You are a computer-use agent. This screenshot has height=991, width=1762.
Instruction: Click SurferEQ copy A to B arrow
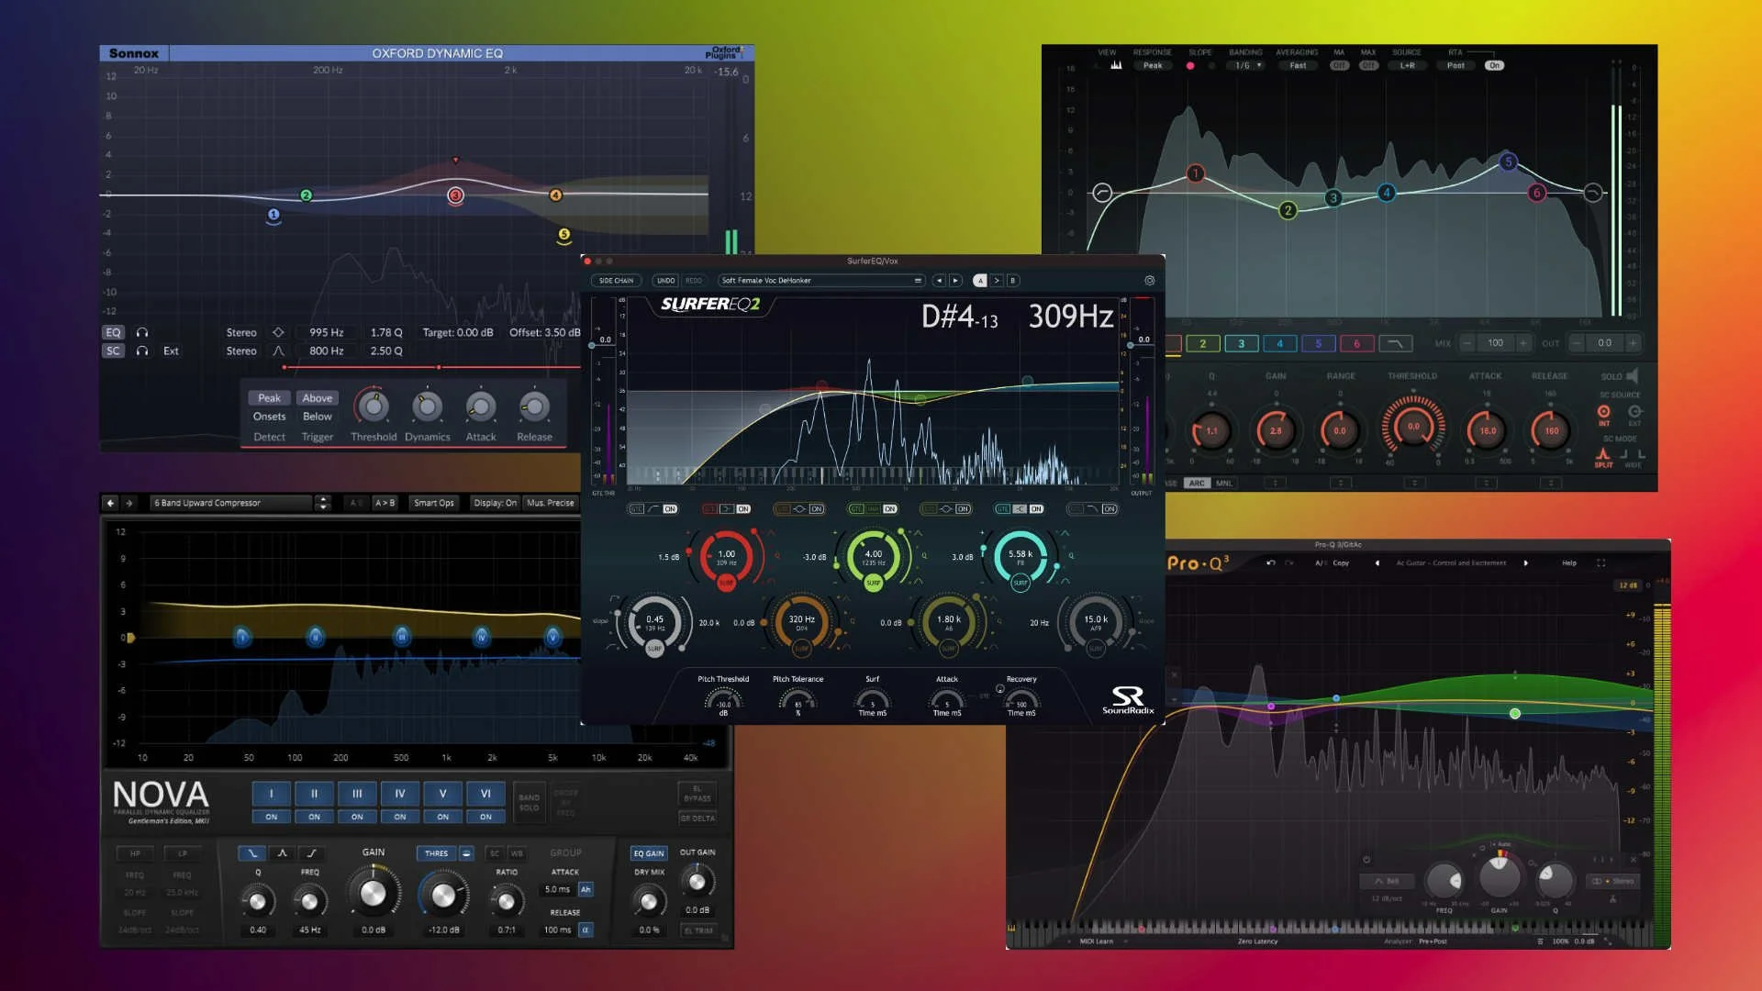pyautogui.click(x=997, y=281)
